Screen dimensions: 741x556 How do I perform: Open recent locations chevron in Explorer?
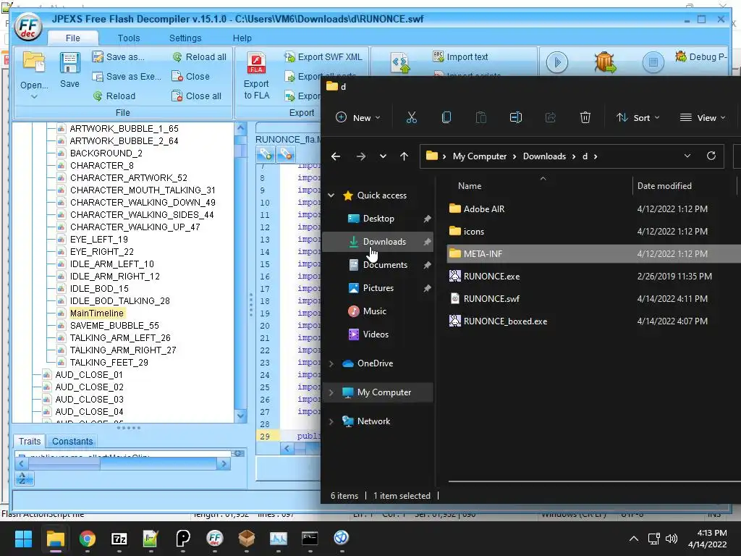tap(383, 156)
